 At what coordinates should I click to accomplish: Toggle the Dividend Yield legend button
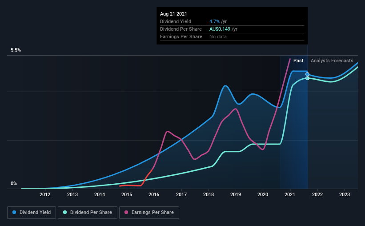(32, 213)
